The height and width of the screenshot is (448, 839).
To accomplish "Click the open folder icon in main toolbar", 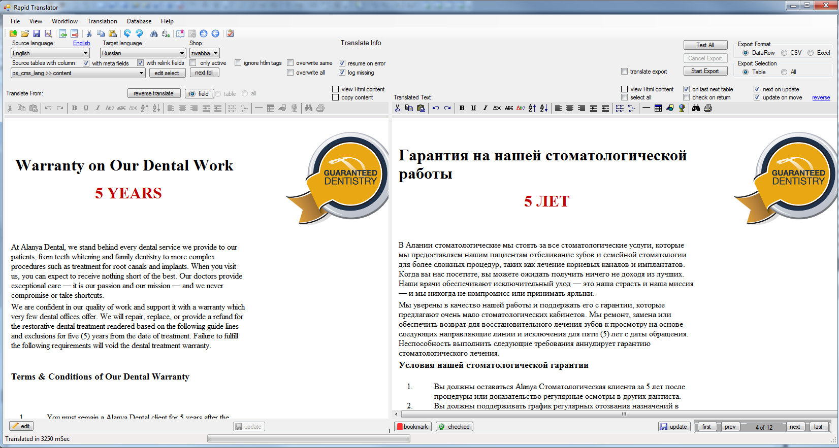I will 24,33.
